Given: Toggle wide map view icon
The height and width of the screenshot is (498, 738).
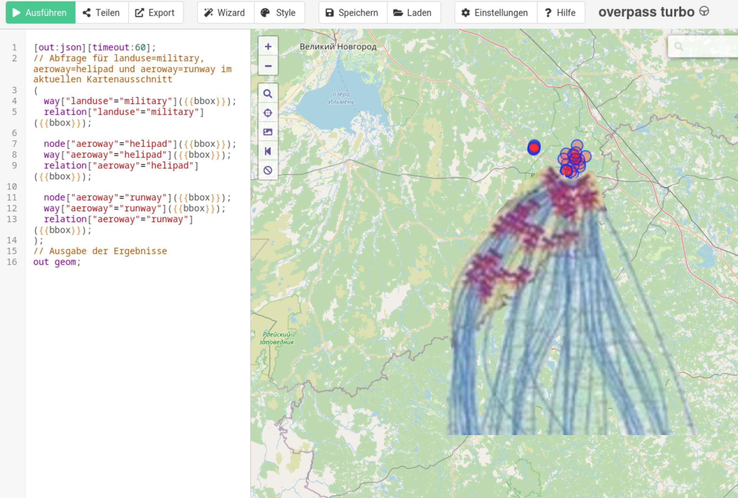Looking at the screenshot, I should [268, 151].
